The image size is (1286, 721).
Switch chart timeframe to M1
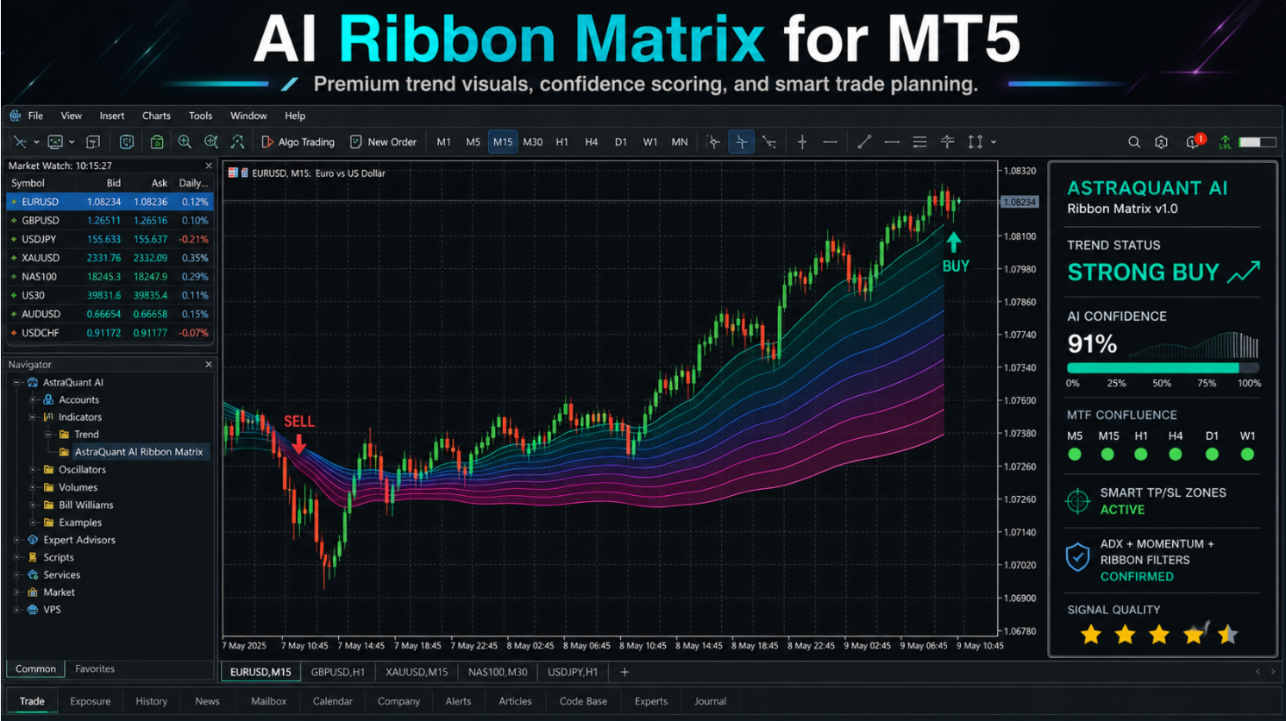click(x=443, y=142)
